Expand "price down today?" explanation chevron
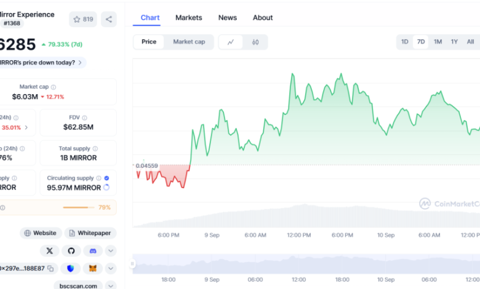The height and width of the screenshot is (289, 480). [x=80, y=62]
